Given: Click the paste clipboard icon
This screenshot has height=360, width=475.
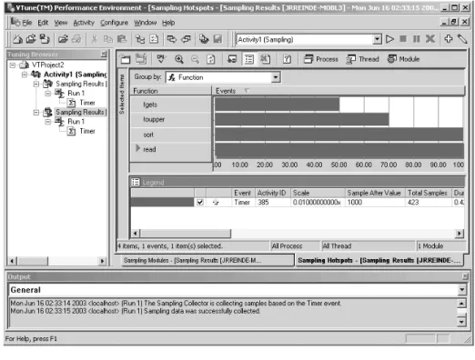Looking at the screenshot, I should (x=122, y=39).
